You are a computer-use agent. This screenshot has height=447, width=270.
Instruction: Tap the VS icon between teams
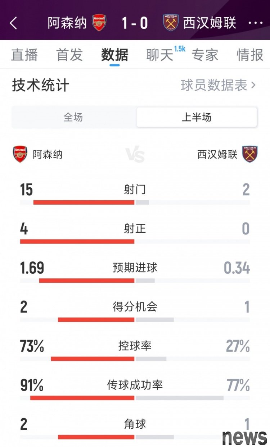click(135, 155)
